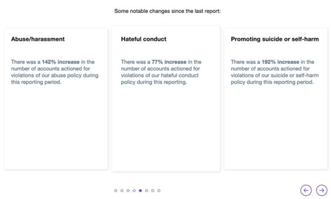Viewport: 331px width, 199px height.
Task: Click the next slide arrow button
Action: pos(321,190)
